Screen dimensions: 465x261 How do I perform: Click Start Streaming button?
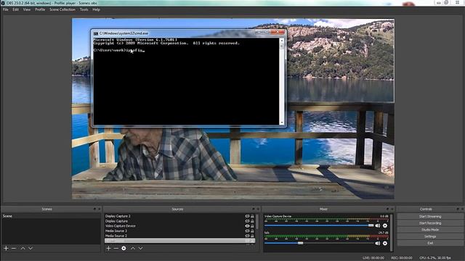pos(430,216)
